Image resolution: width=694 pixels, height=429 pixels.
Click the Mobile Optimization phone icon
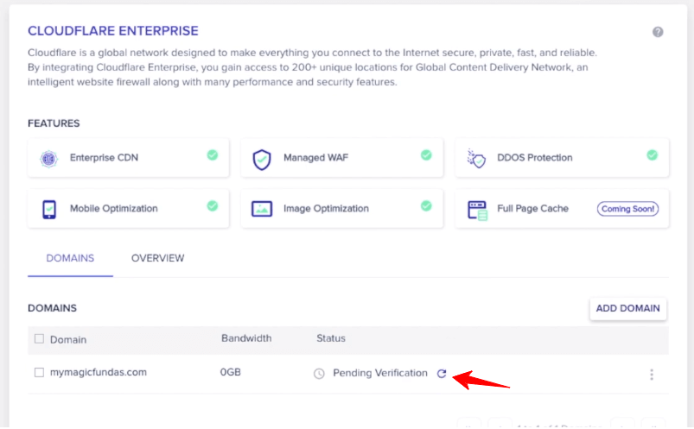pos(49,209)
